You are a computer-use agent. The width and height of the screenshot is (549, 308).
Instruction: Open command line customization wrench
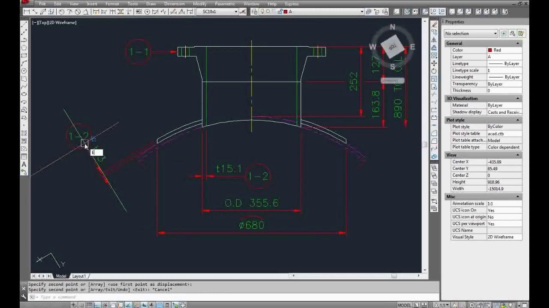coord(24,296)
